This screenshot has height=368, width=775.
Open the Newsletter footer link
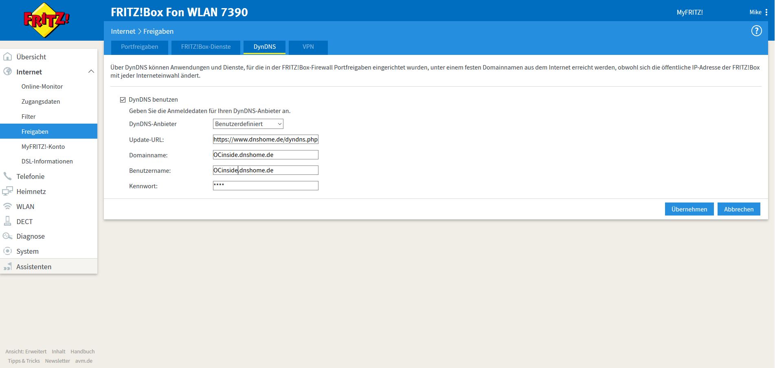tap(57, 361)
